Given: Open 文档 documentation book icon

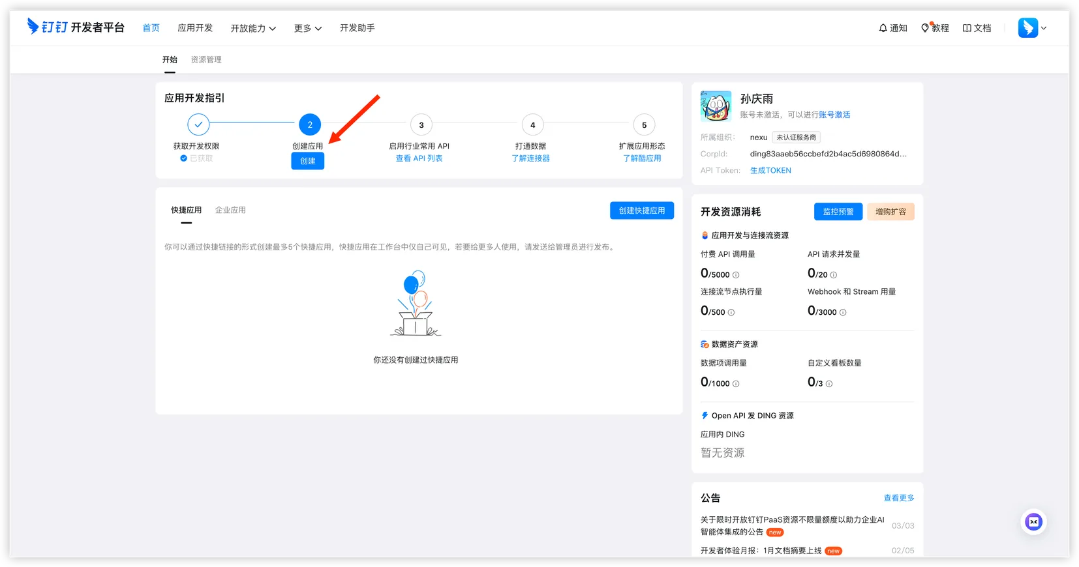Looking at the screenshot, I should point(977,28).
